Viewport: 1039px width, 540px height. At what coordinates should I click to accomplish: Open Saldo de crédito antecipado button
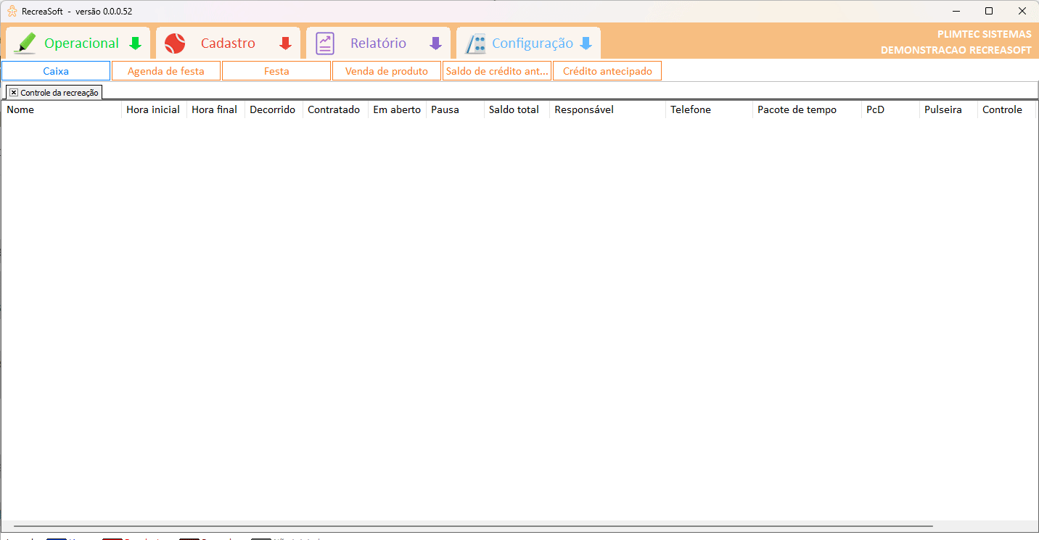tap(497, 71)
